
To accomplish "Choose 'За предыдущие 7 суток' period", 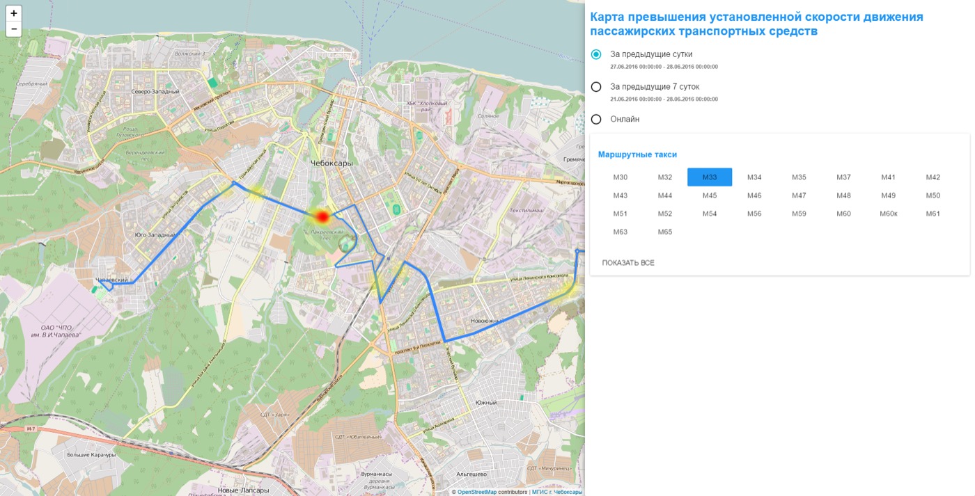I will click(x=596, y=87).
